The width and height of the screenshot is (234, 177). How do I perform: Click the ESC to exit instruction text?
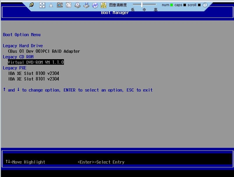[139, 90]
